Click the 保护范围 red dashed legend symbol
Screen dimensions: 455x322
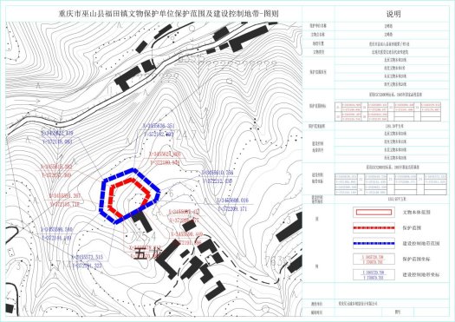coord(374,228)
